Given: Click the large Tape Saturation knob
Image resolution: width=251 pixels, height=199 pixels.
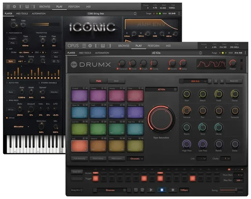Looking at the screenshot, I should [161, 119].
